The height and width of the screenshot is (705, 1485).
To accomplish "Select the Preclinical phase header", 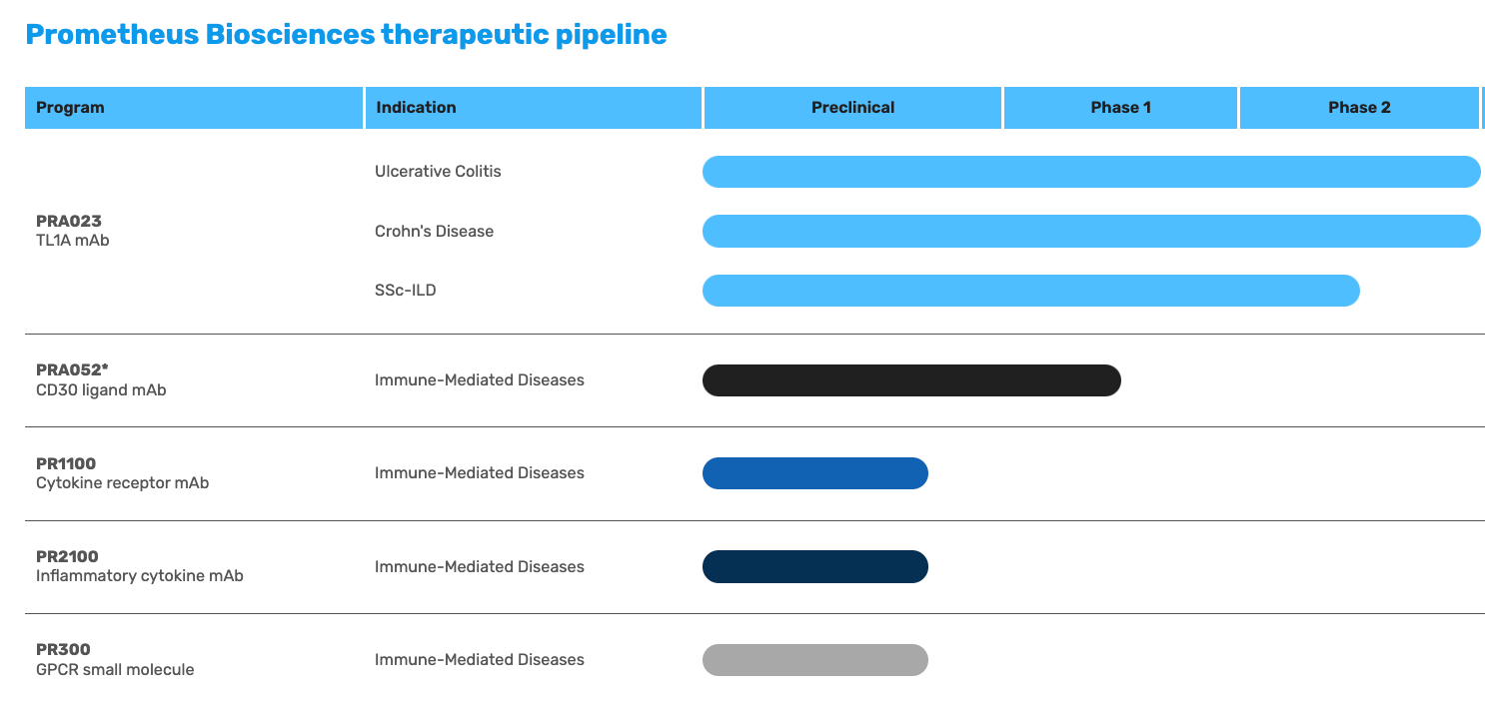I will click(x=852, y=108).
